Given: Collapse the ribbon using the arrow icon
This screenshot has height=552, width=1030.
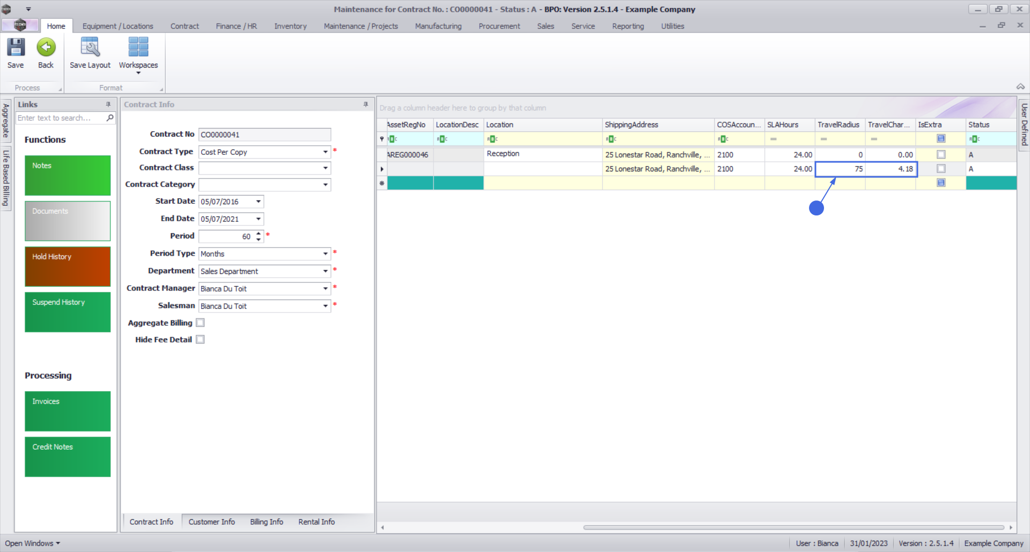Looking at the screenshot, I should click(x=1020, y=87).
